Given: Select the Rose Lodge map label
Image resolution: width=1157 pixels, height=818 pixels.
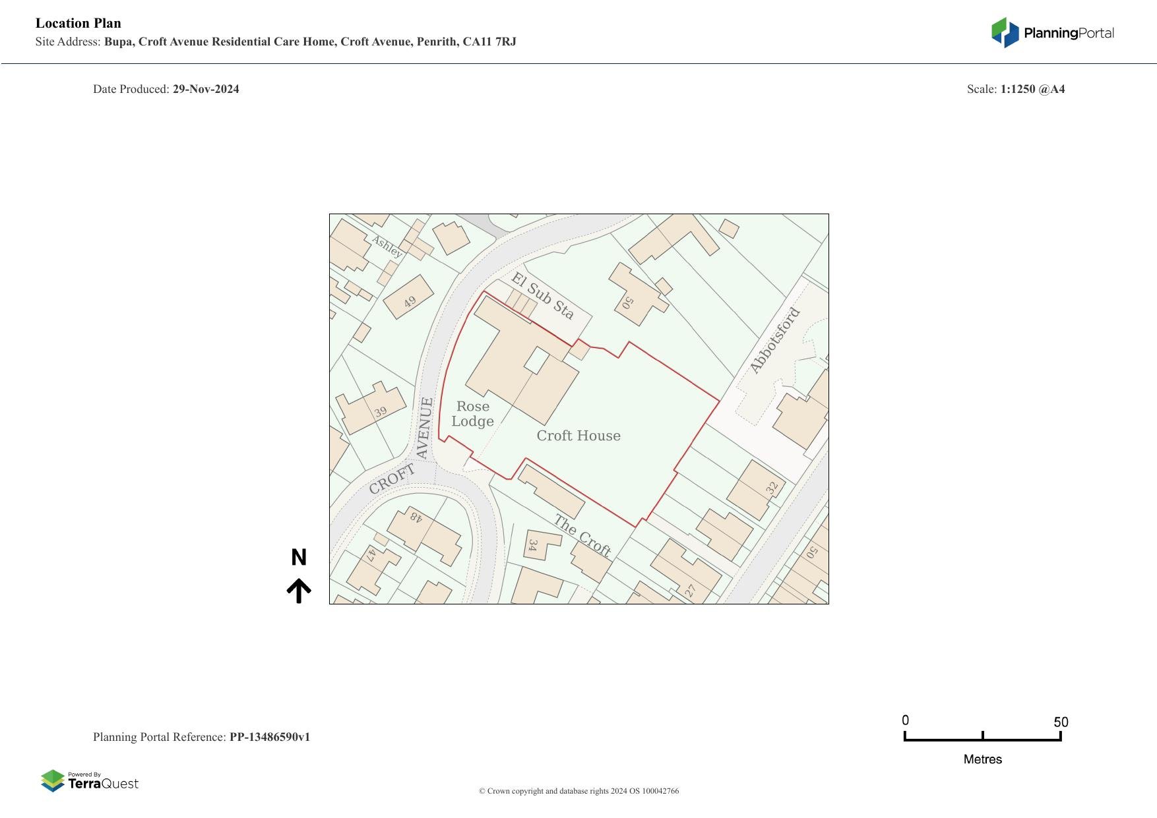Looking at the screenshot, I should click(473, 414).
